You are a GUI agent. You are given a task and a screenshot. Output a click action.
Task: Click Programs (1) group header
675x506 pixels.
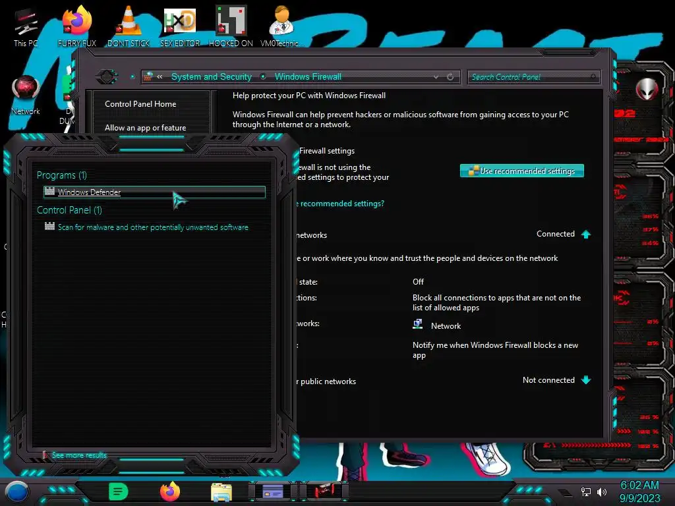pyautogui.click(x=61, y=175)
